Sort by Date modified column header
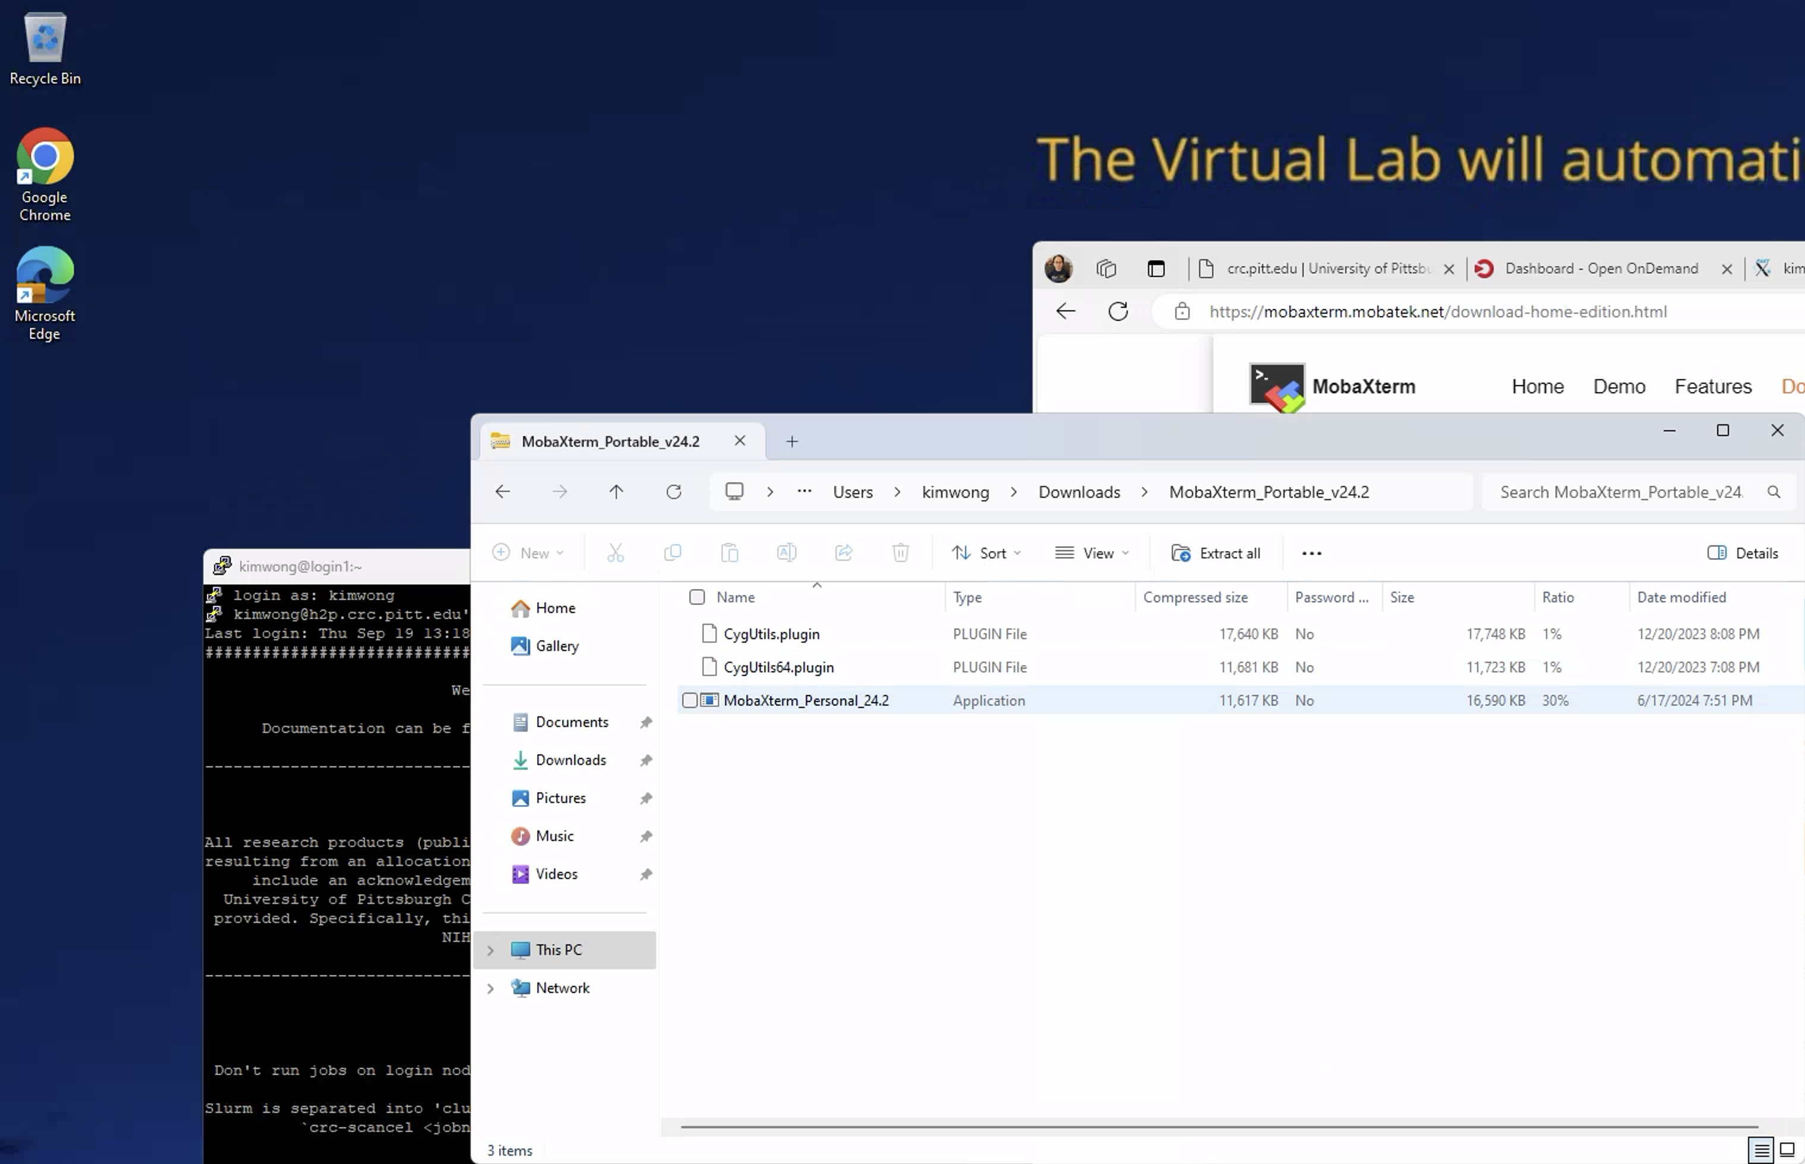 pyautogui.click(x=1681, y=597)
